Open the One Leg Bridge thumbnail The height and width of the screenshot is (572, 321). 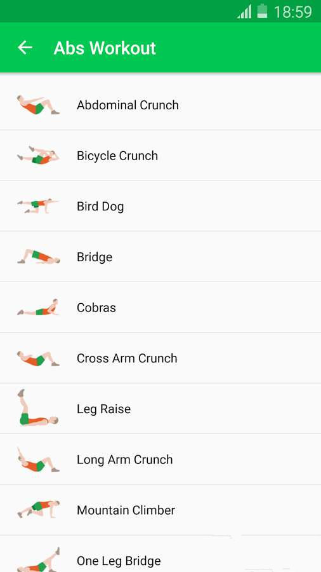(x=38, y=559)
